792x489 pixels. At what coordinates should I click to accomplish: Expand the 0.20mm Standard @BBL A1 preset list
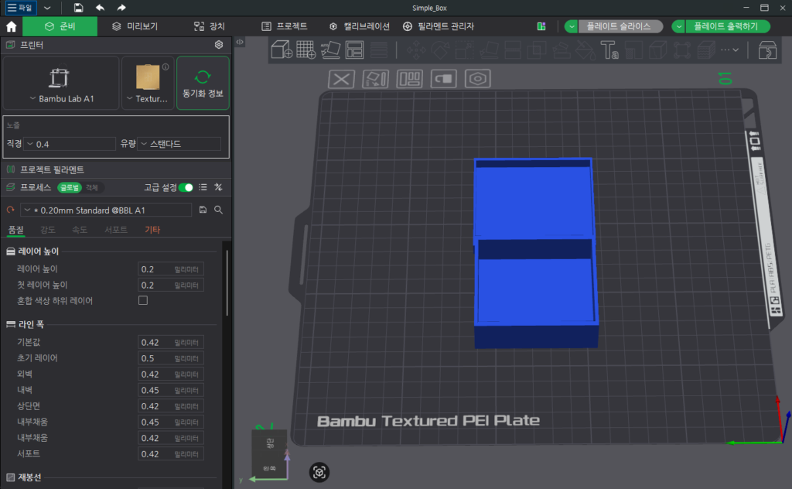pos(106,210)
